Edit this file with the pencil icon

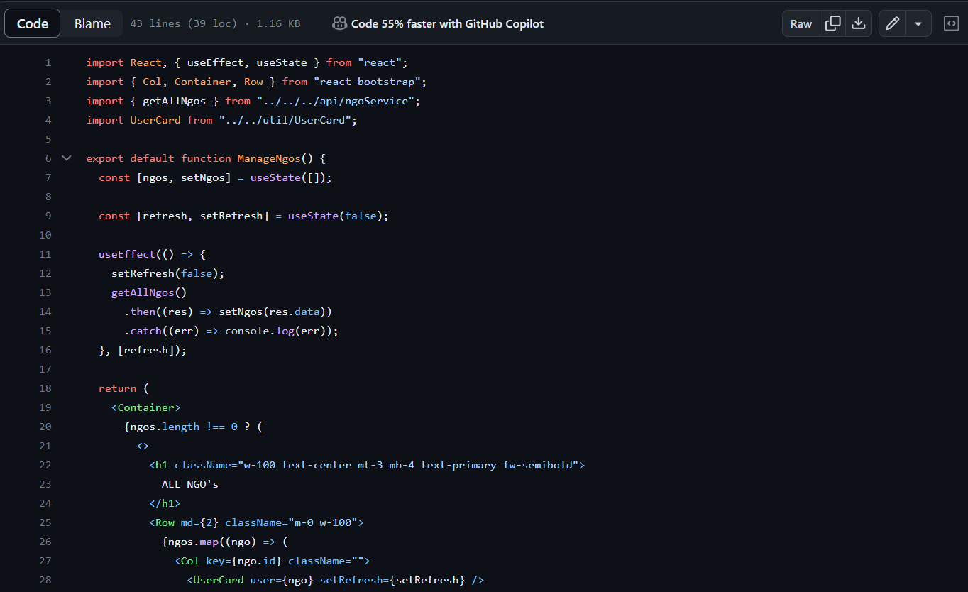click(892, 23)
